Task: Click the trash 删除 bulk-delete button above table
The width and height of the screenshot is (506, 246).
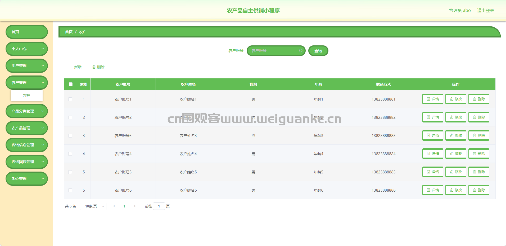Action: pyautogui.click(x=98, y=67)
